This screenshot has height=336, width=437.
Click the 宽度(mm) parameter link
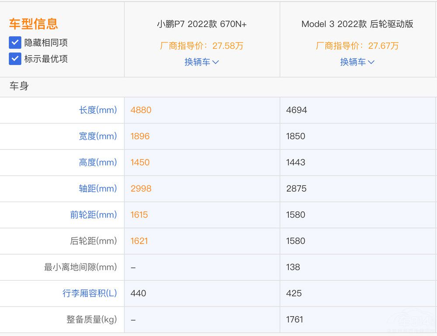[x=98, y=136]
